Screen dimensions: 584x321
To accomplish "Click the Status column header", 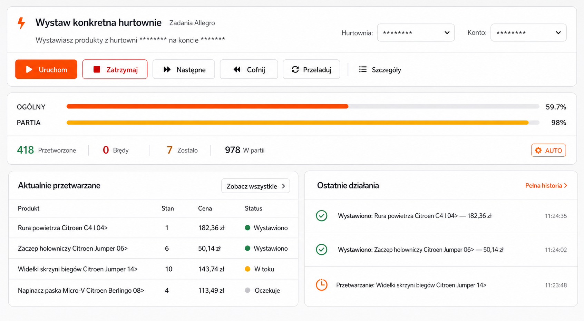I will (x=254, y=208).
